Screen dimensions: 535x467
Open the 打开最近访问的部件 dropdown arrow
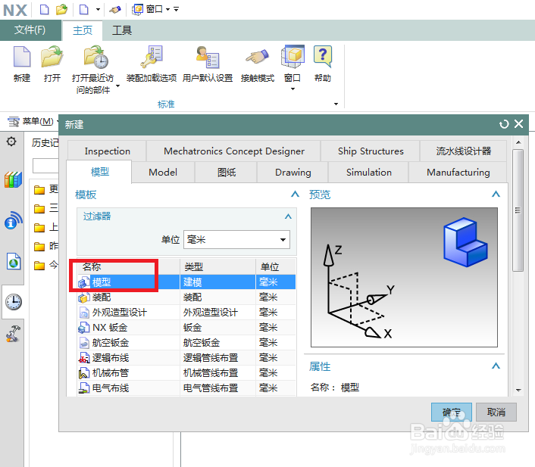118,86
